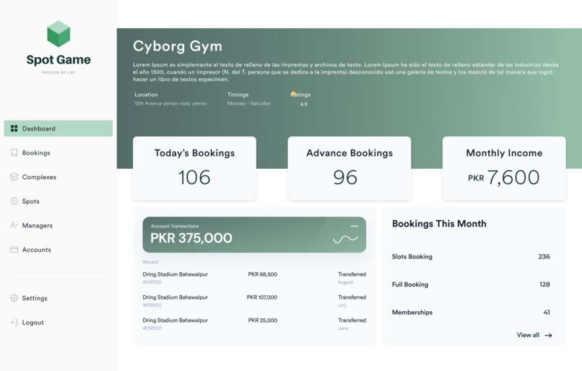Open the Settings menu item
The width and height of the screenshot is (582, 371).
coord(58,298)
